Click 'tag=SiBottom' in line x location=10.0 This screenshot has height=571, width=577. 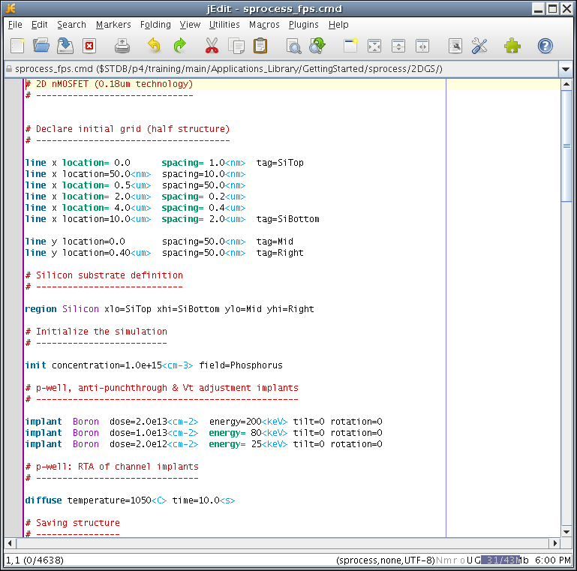coord(288,219)
